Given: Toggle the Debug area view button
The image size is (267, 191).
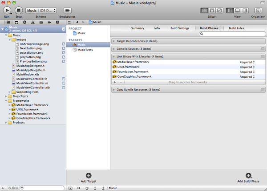Looking at the screenshot, I should pos(237,11).
